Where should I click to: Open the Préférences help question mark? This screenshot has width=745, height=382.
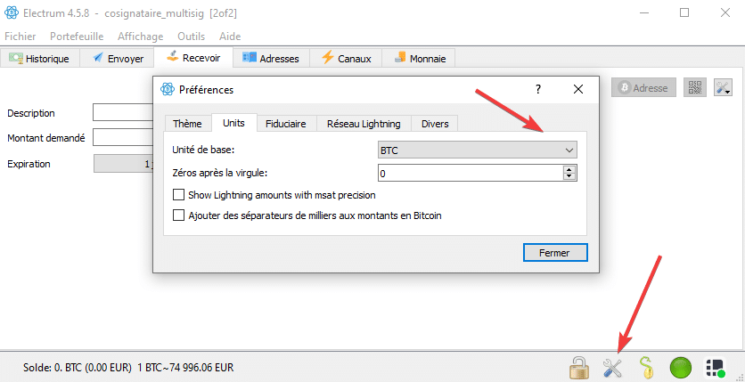538,89
